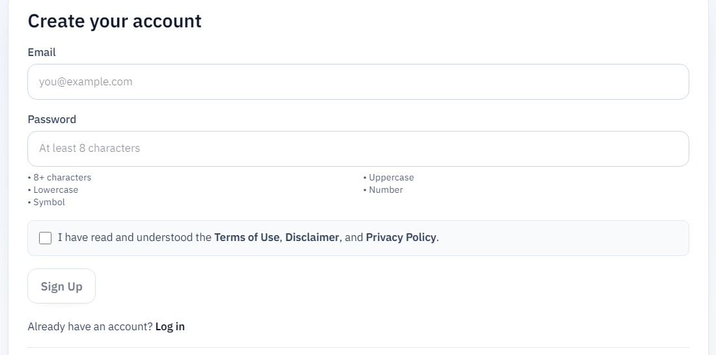The image size is (716, 355).
Task: Click the word "and" before Privacy Policy
Action: [x=354, y=238]
